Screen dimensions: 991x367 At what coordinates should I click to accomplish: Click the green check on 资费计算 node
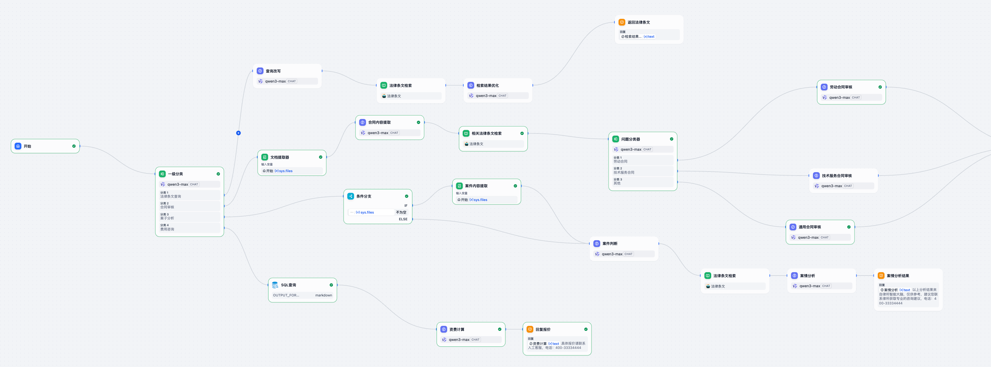coord(499,329)
